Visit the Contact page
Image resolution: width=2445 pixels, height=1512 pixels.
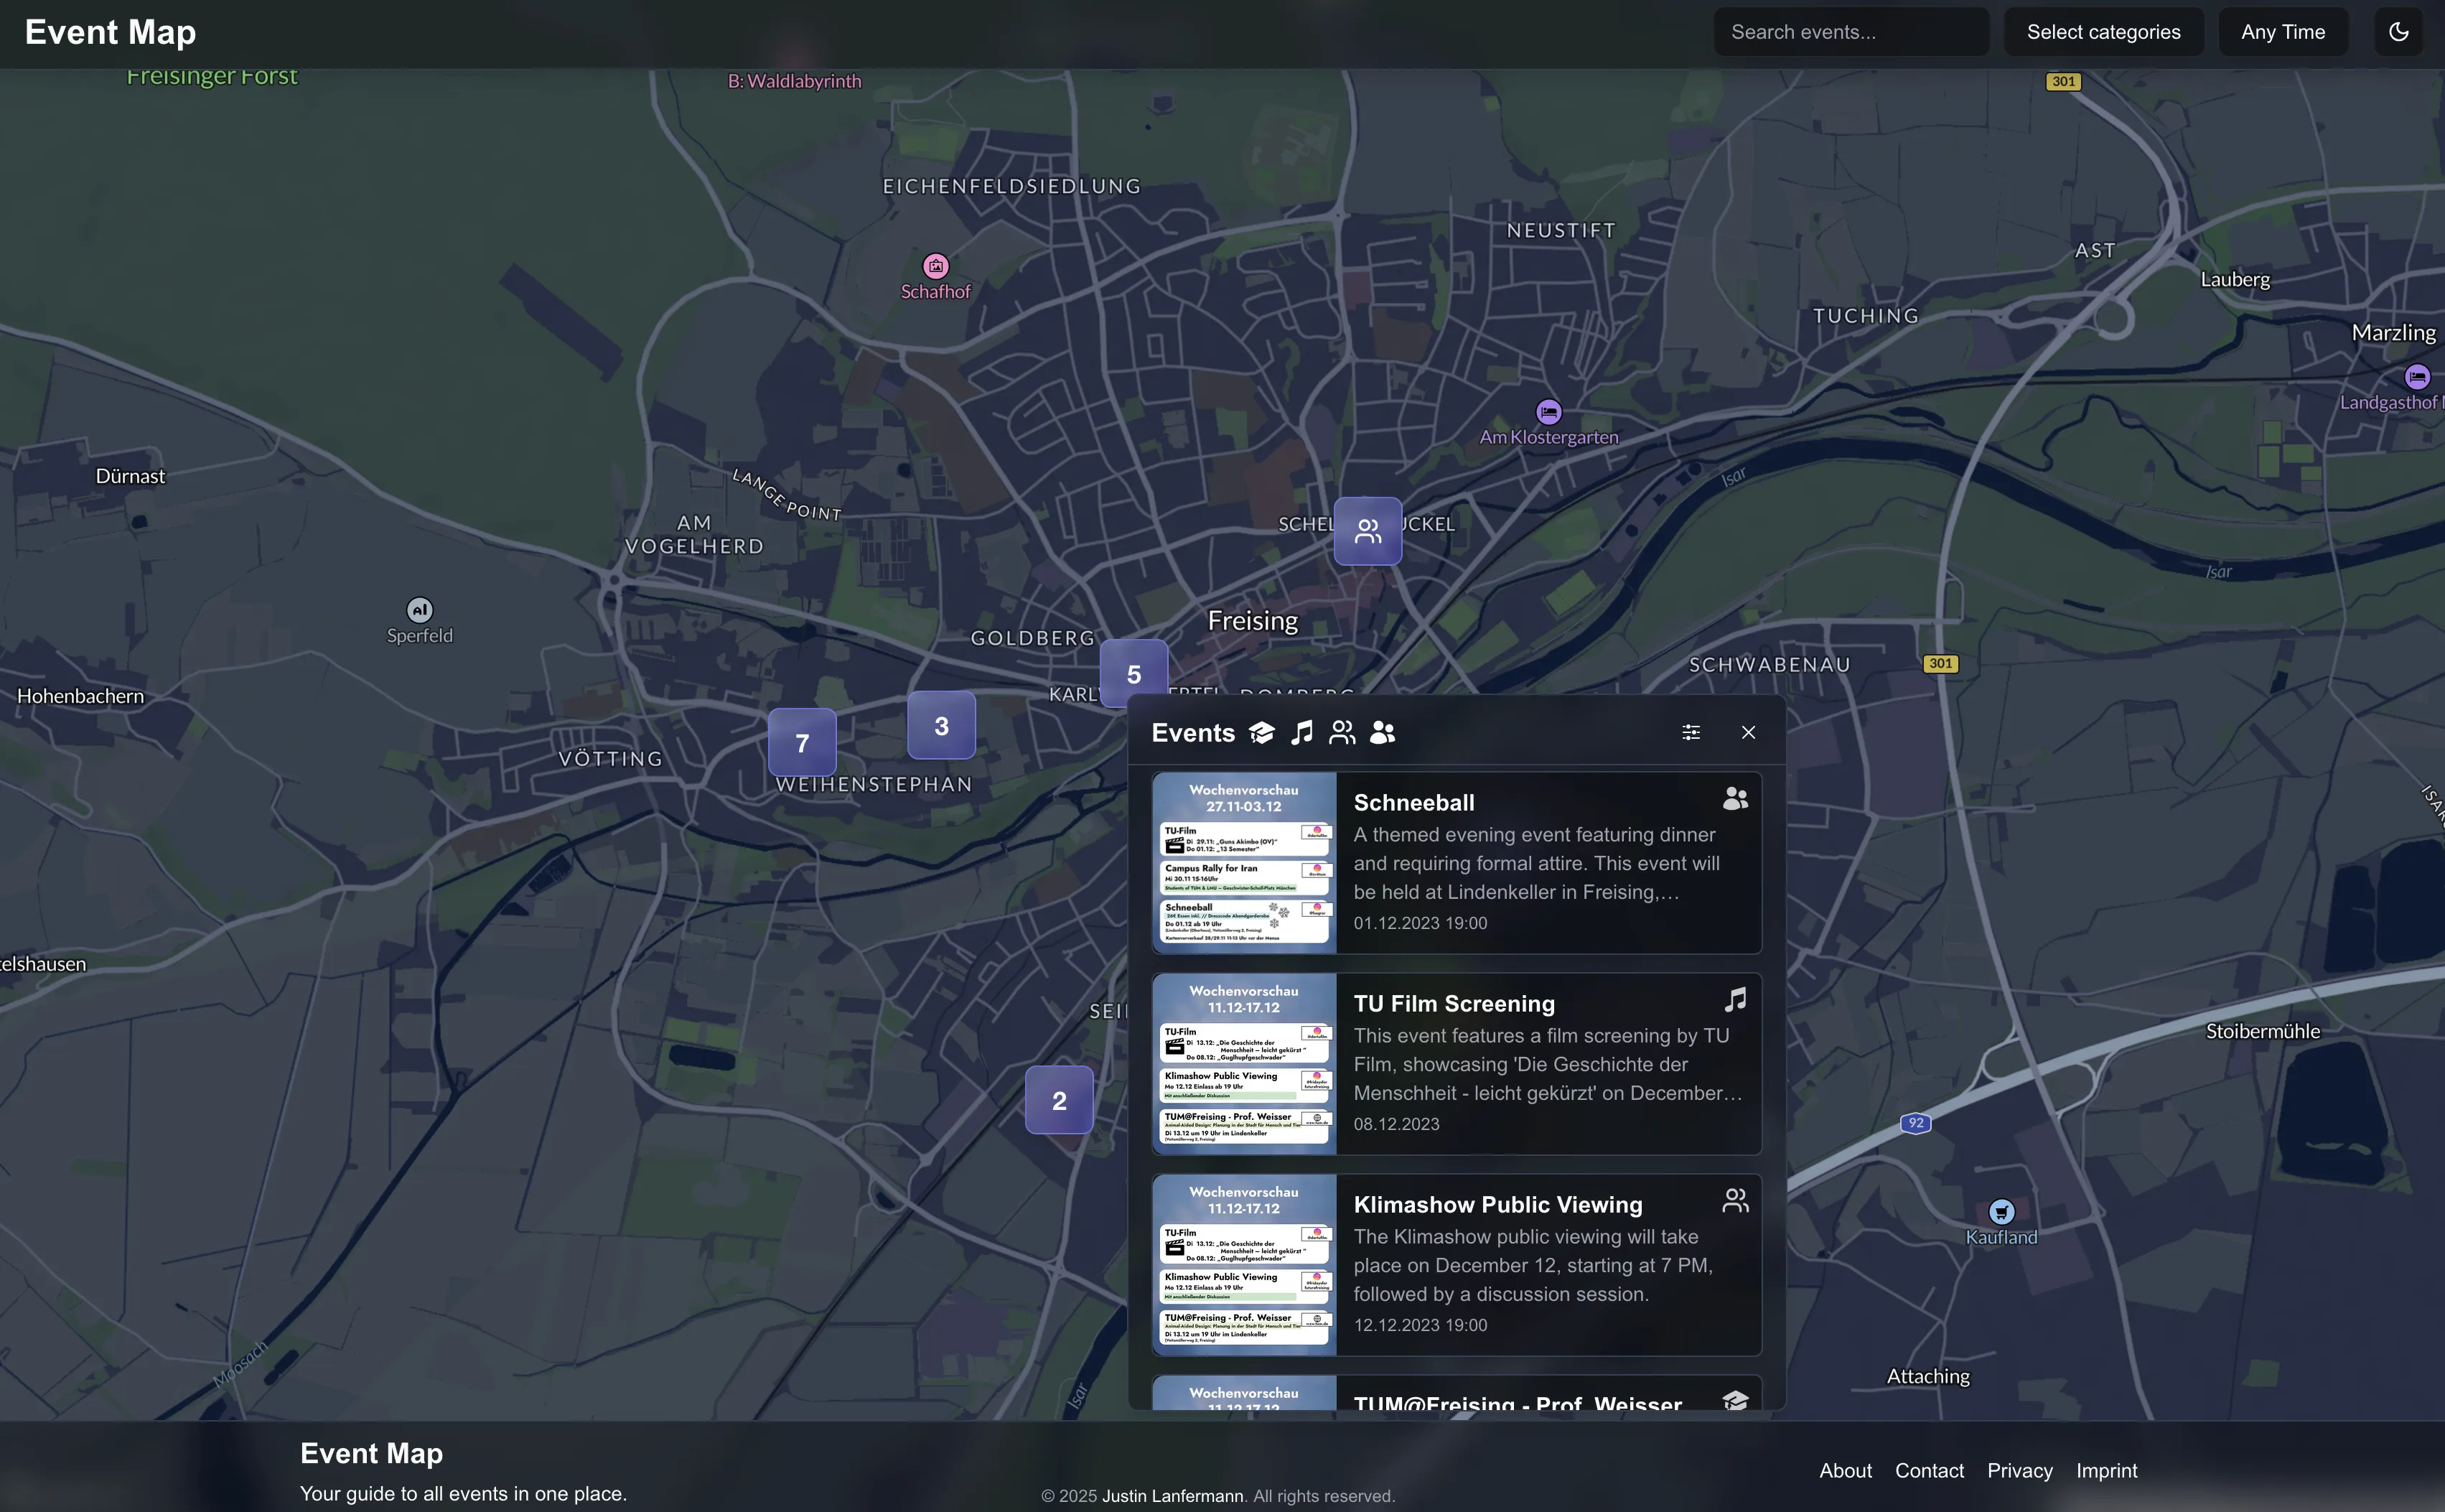(x=1927, y=1470)
